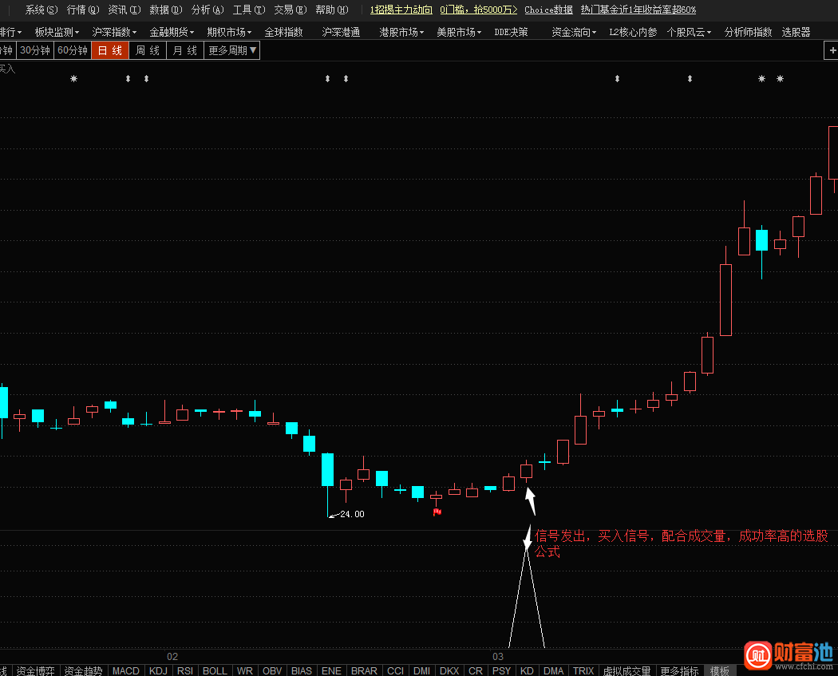Open the 工具(T) menu

coord(249,10)
